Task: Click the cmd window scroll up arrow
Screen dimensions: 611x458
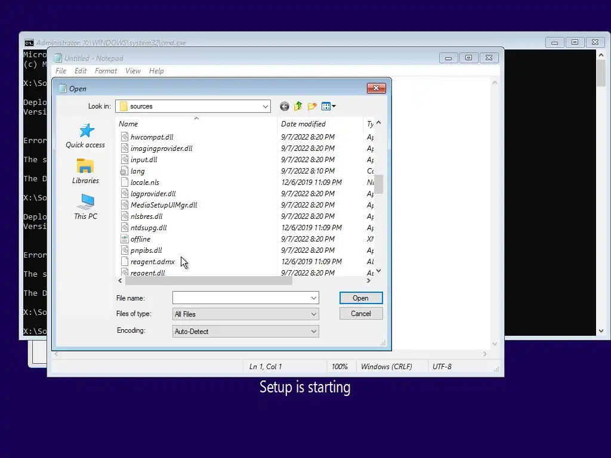Action: tap(601, 55)
